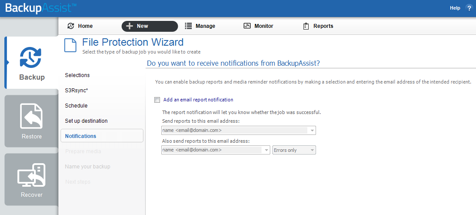Click the Add an email report notification label
Image resolution: width=476 pixels, height=215 pixels.
pyautogui.click(x=198, y=100)
